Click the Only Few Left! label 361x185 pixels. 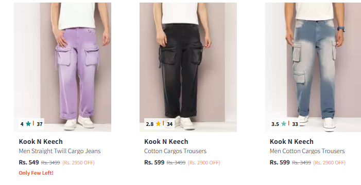point(36,173)
